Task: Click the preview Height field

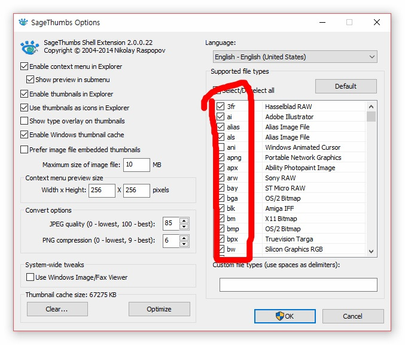Action: click(x=136, y=190)
